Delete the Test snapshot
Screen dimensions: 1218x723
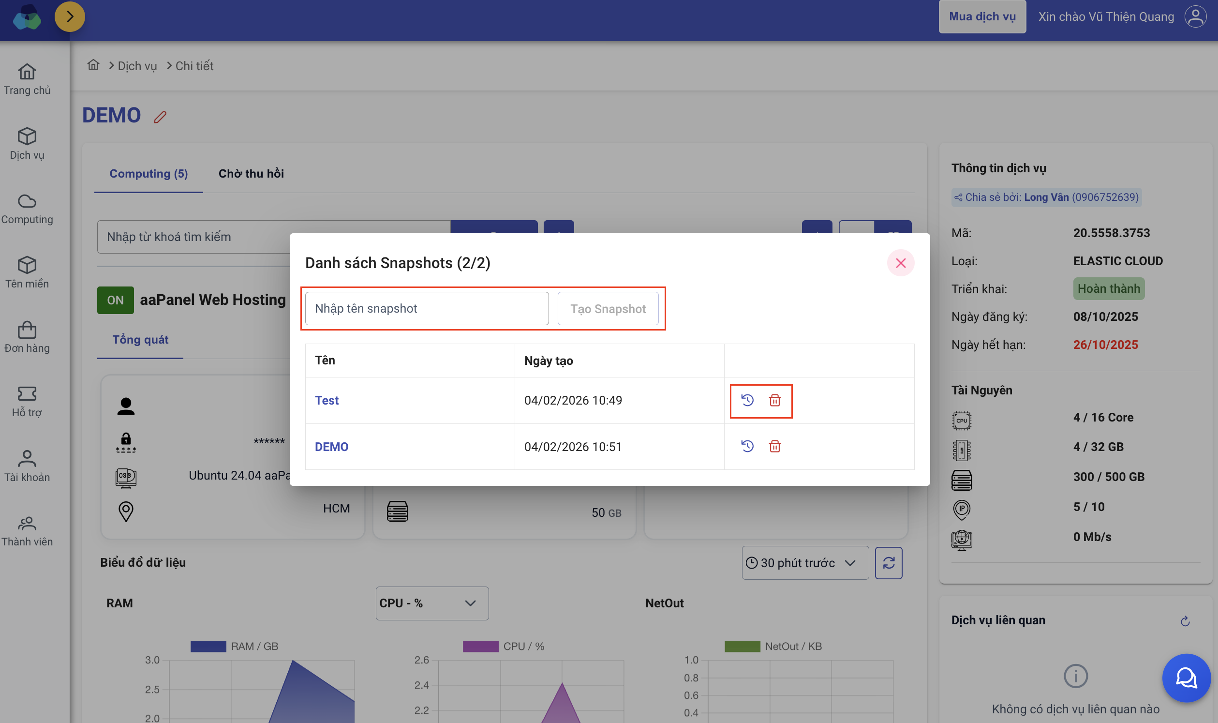(774, 401)
